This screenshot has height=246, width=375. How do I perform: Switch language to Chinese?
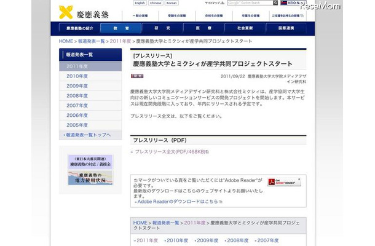tap(156, 3)
